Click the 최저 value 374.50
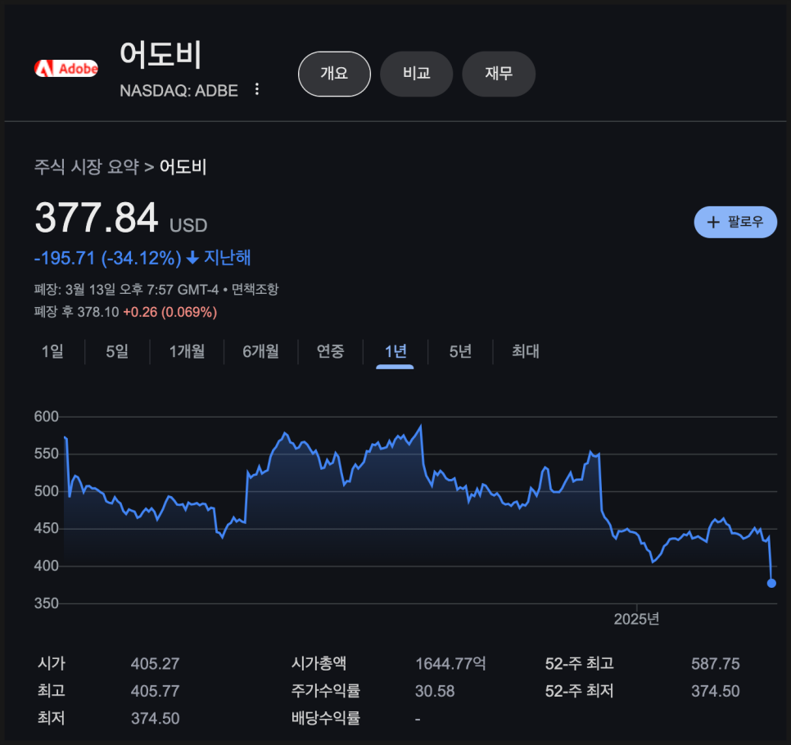 tap(155, 718)
